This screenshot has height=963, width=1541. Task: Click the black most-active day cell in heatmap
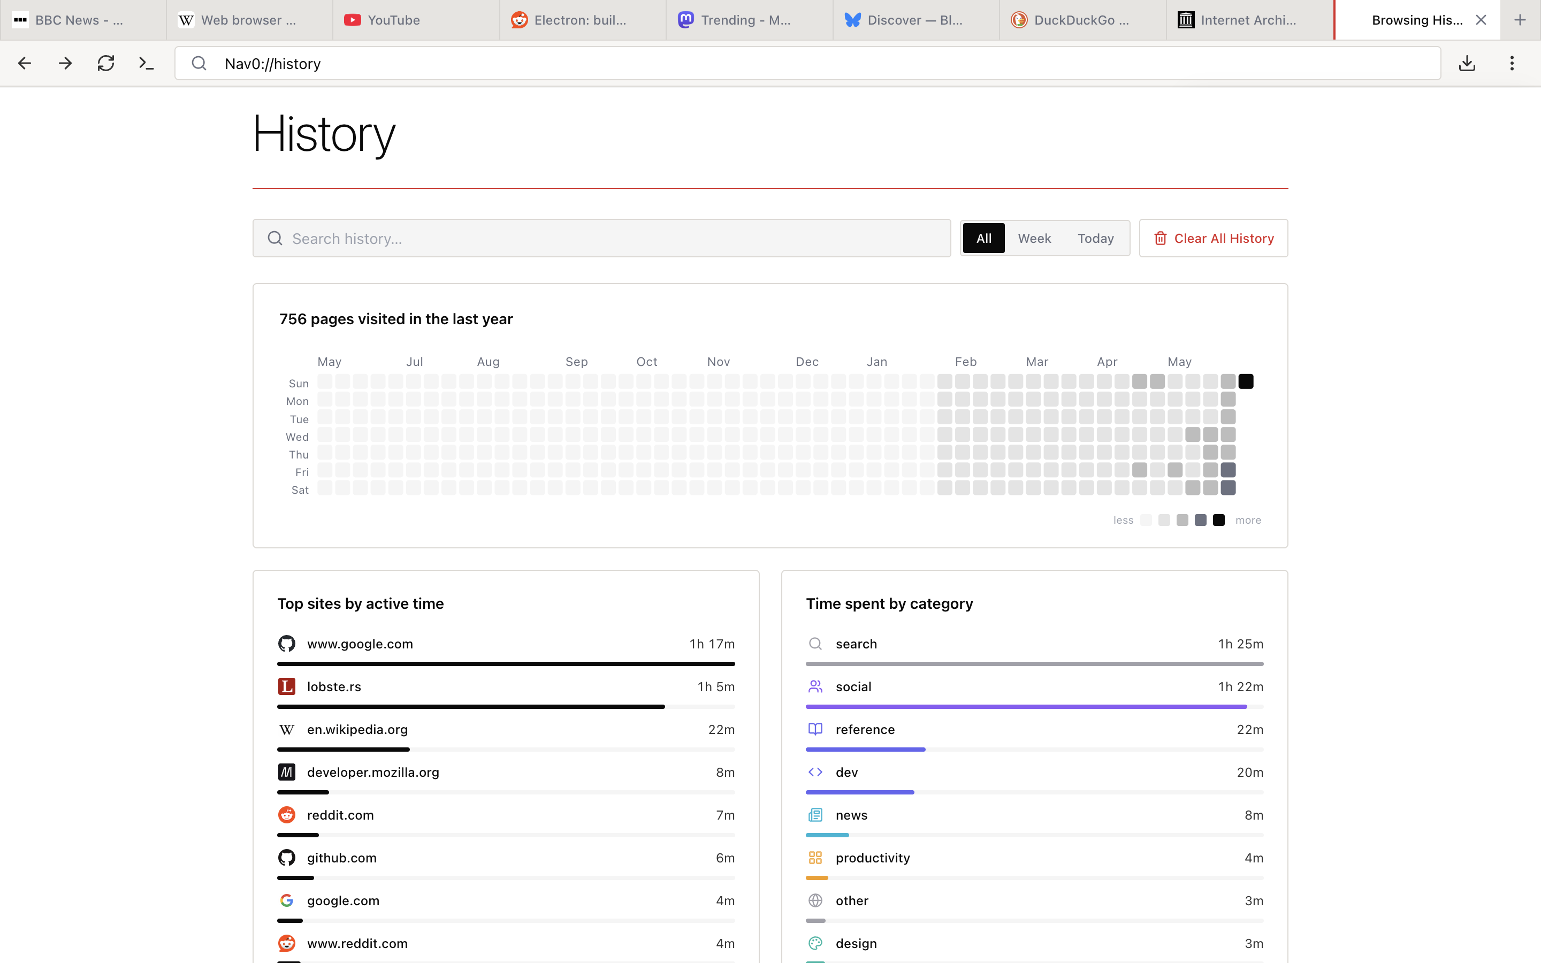(1246, 381)
